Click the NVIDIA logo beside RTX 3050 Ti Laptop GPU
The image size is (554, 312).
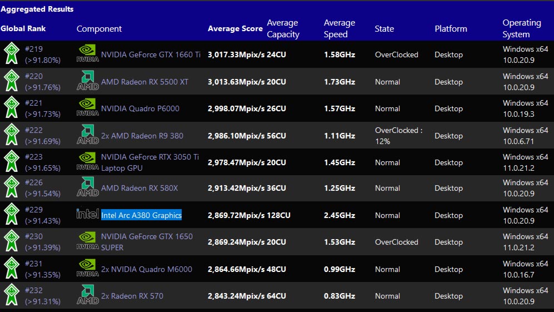(x=88, y=161)
